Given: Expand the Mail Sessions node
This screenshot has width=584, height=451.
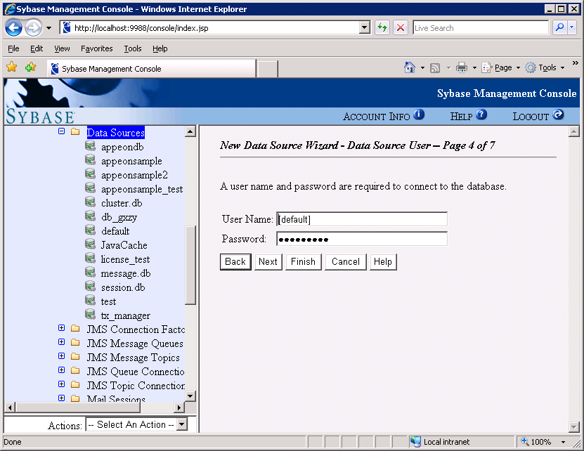Looking at the screenshot, I should click(61, 398).
